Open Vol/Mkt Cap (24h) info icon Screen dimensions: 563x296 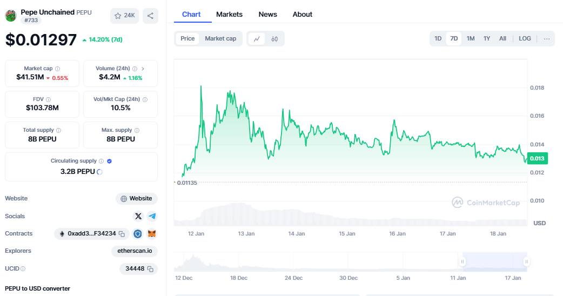[145, 99]
